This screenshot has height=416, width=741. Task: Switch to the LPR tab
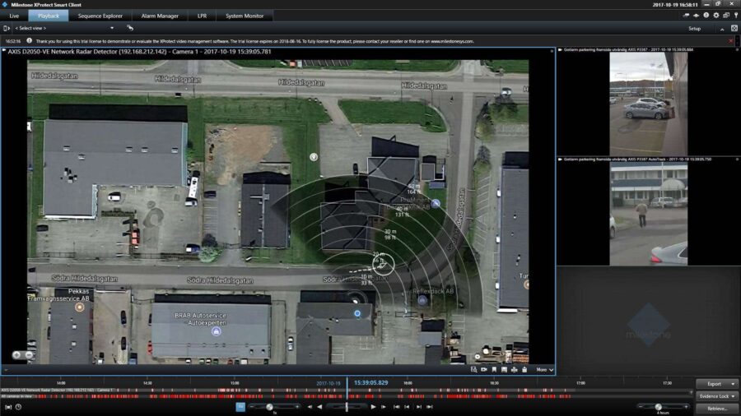[202, 16]
